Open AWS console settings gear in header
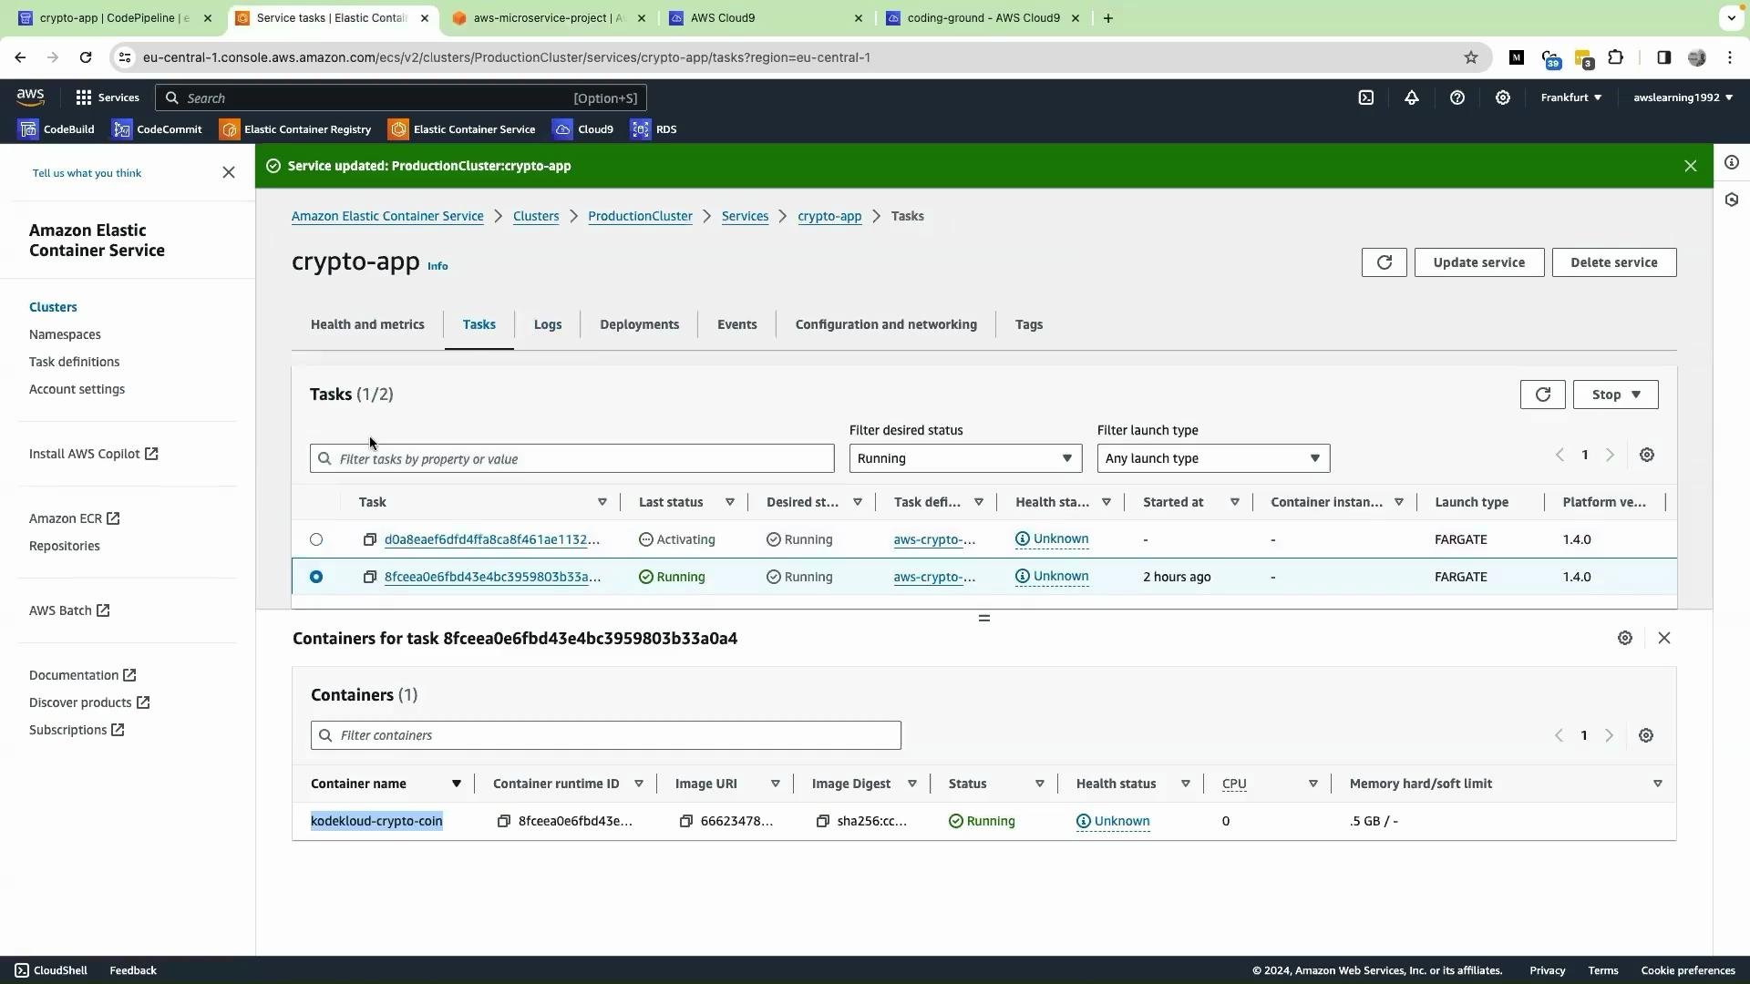The width and height of the screenshot is (1750, 984). tap(1502, 97)
